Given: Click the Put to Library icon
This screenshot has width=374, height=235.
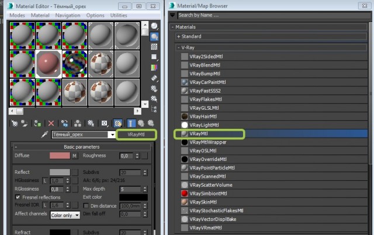Looking at the screenshot, I should pyautogui.click(x=91, y=123).
